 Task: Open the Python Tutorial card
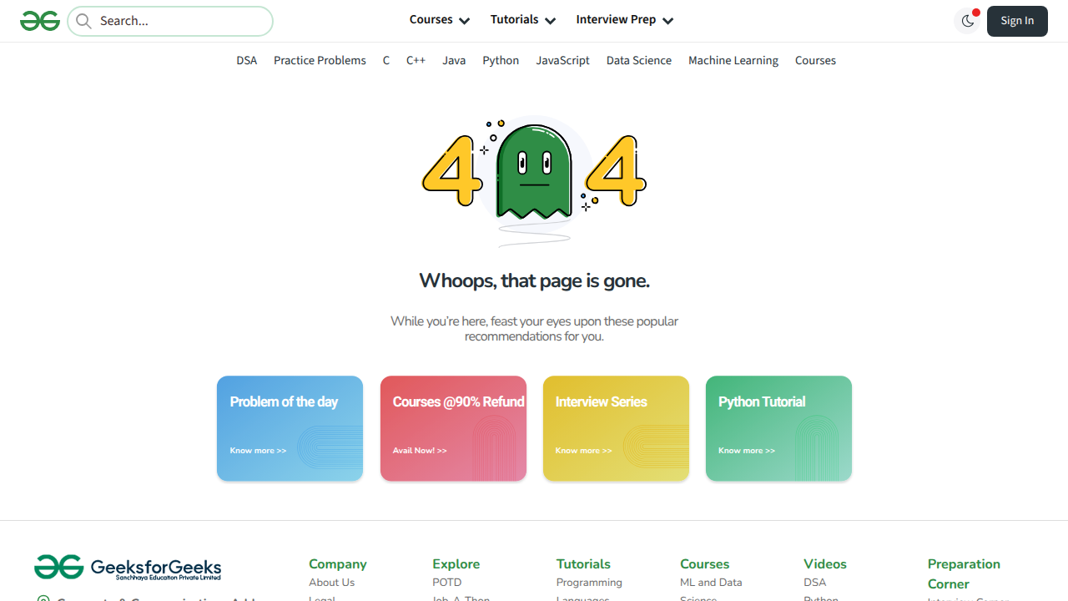[778, 428]
